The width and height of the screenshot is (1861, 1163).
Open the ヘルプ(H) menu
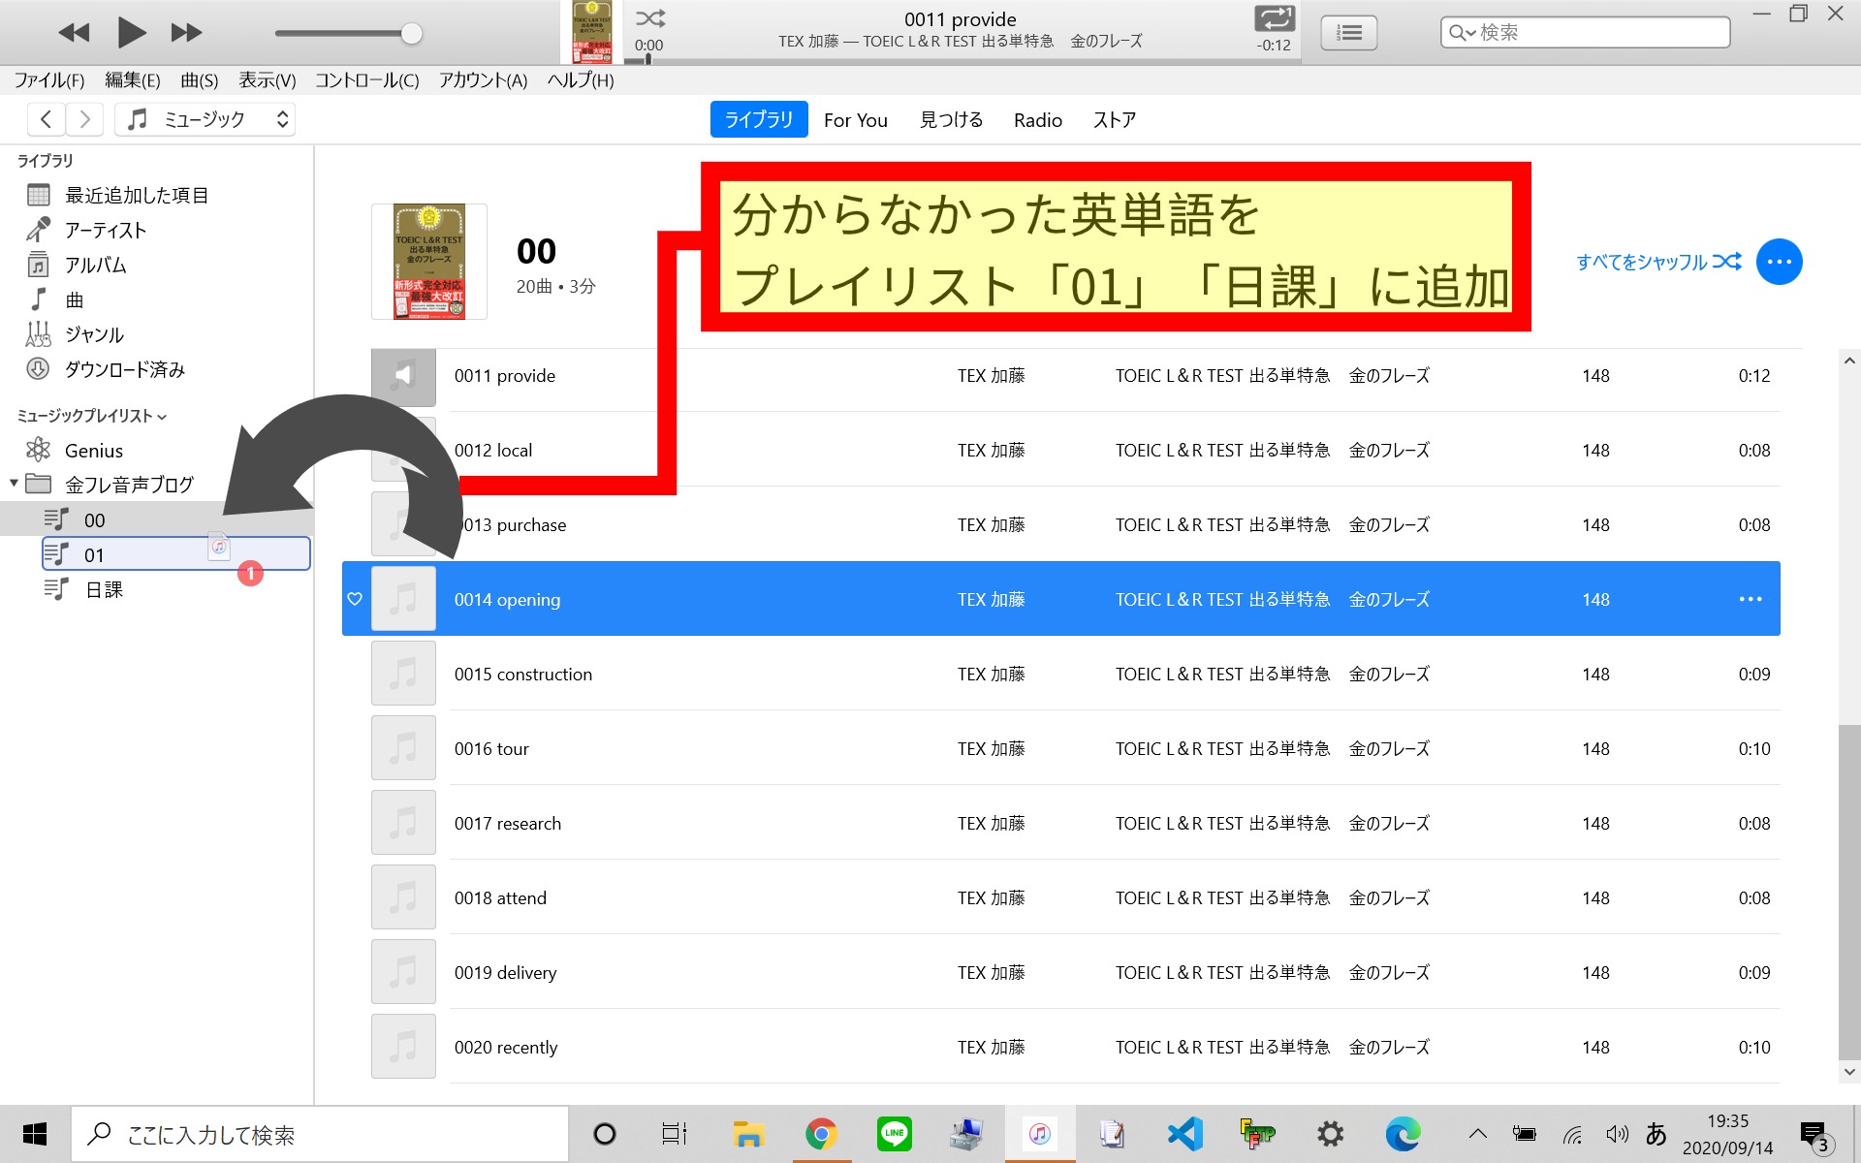[x=581, y=80]
